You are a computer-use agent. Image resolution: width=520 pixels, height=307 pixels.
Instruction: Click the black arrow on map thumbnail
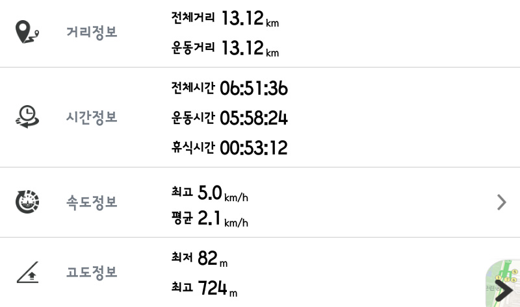pos(504,291)
